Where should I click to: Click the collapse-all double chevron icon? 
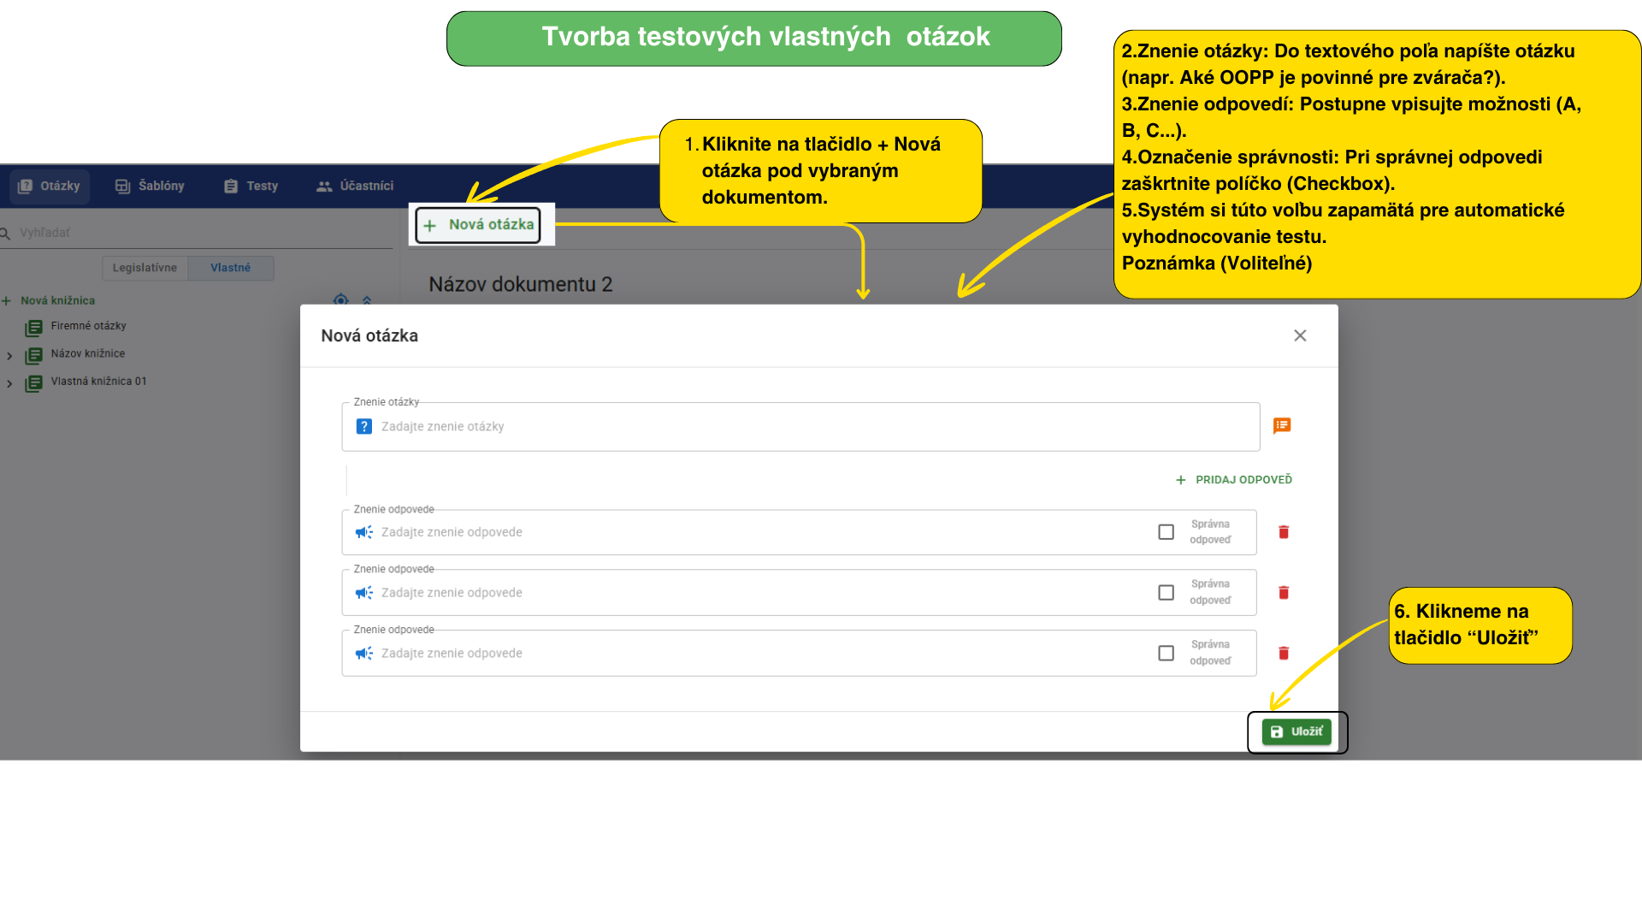367,300
